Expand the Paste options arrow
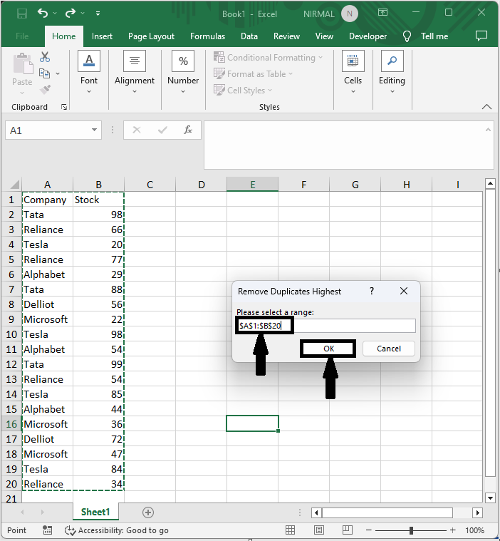The height and width of the screenshot is (541, 500). point(22,93)
